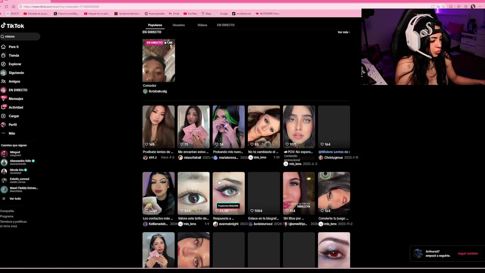The width and height of the screenshot is (485, 273).
Task: Open Amigos section
Action: coord(11,82)
